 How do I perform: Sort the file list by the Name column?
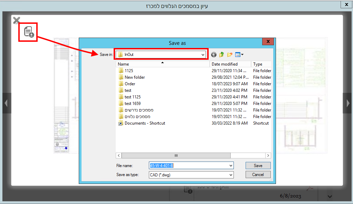coord(162,64)
